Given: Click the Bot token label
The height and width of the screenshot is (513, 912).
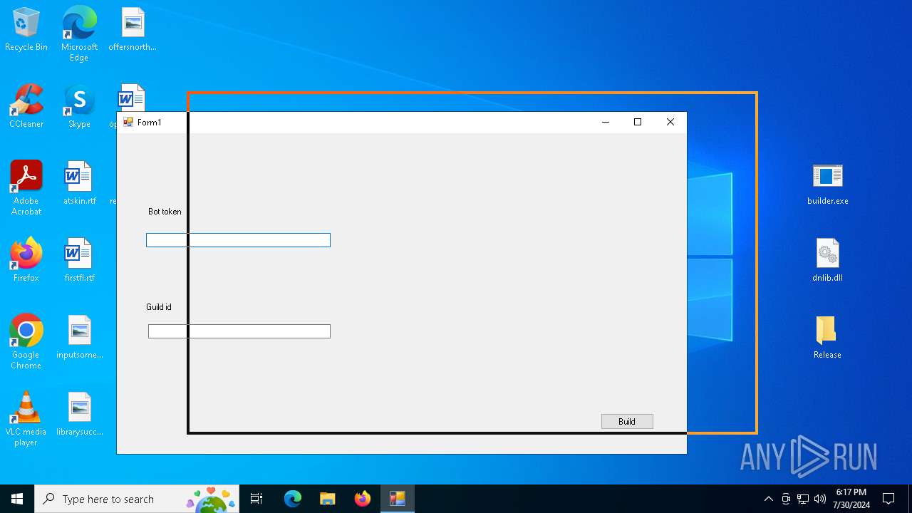Looking at the screenshot, I should [x=165, y=212].
